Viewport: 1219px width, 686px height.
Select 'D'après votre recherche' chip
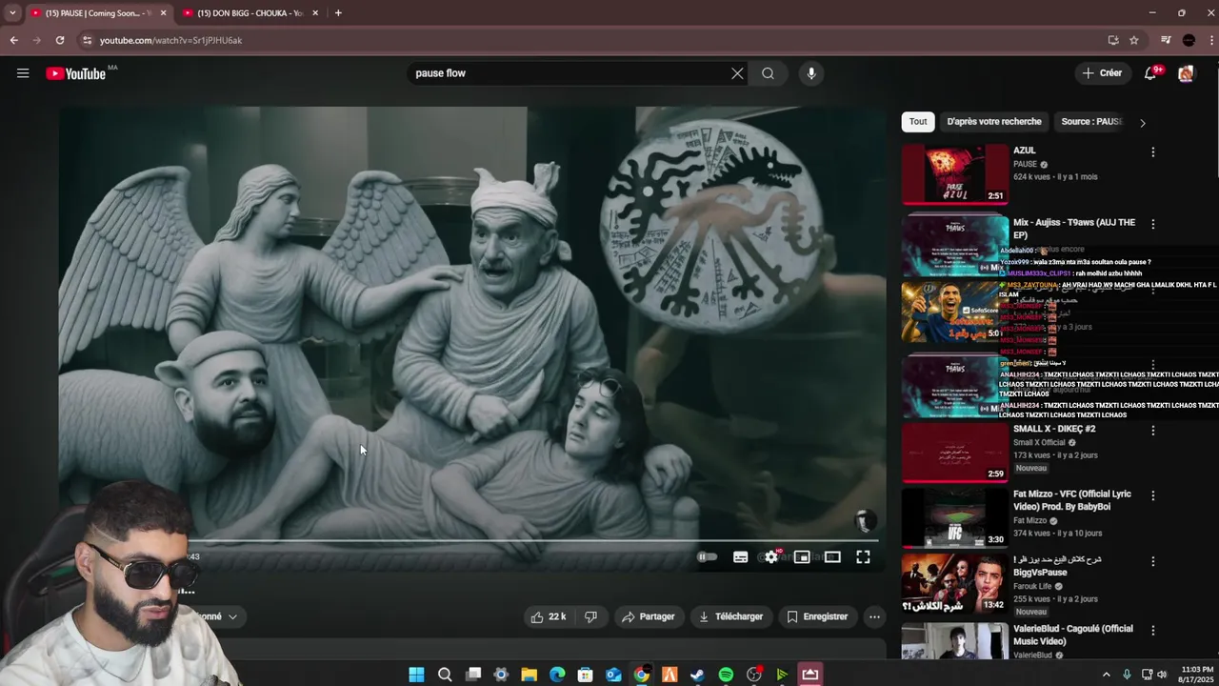[994, 122]
